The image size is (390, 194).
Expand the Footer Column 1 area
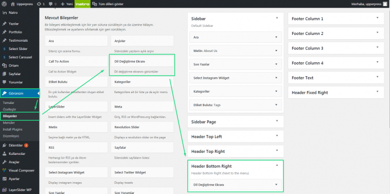377,18
